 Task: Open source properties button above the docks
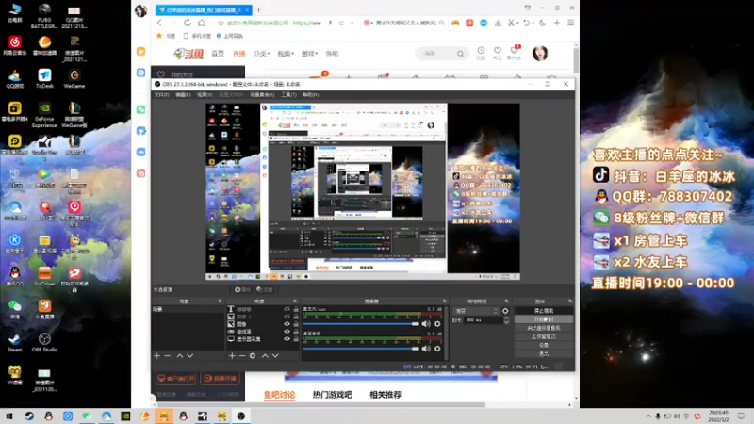[242, 290]
